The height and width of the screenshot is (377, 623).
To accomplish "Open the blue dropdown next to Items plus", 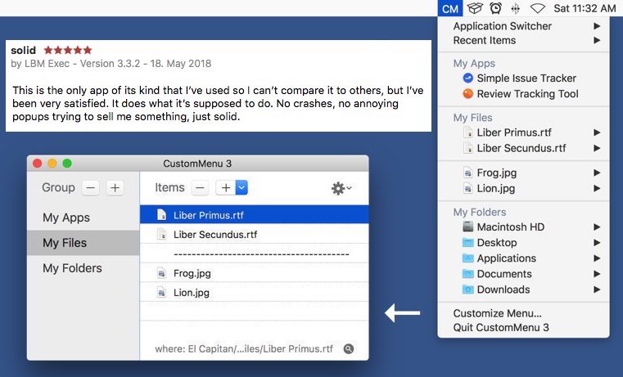I will tap(242, 188).
